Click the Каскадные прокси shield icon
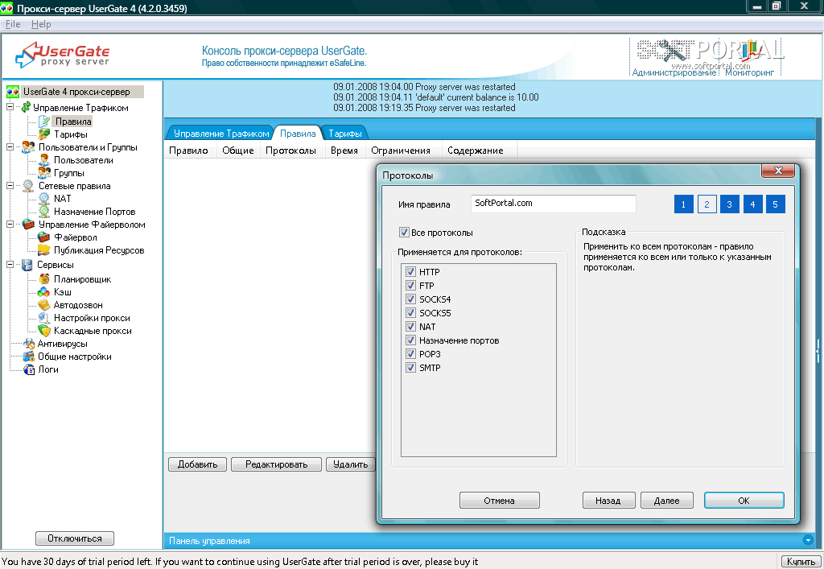 point(44,331)
